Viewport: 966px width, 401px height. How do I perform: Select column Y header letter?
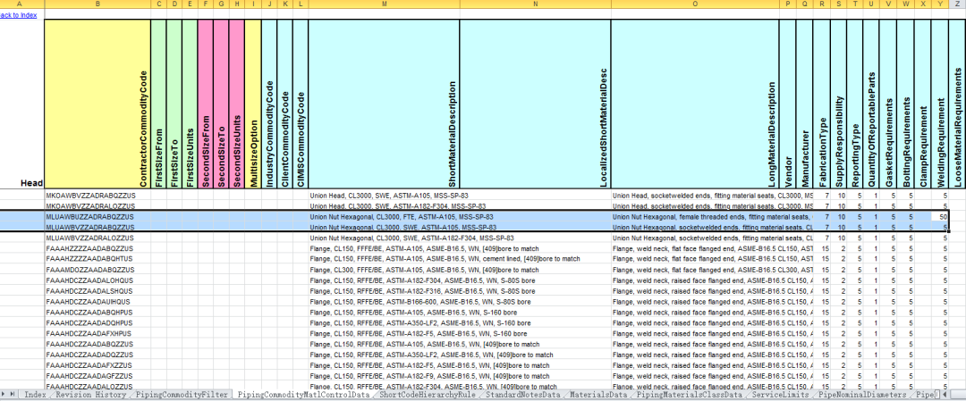click(x=939, y=4)
